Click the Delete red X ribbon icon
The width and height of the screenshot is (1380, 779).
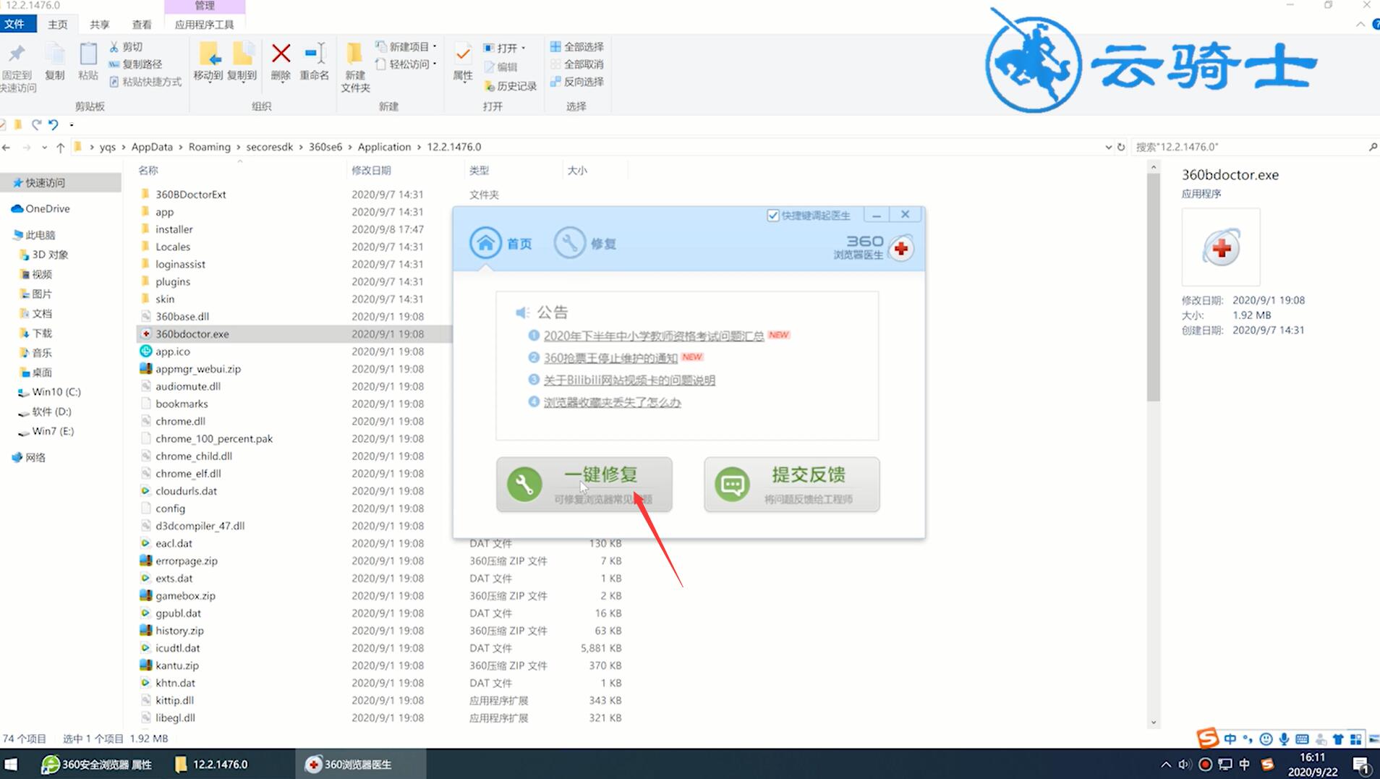(281, 54)
